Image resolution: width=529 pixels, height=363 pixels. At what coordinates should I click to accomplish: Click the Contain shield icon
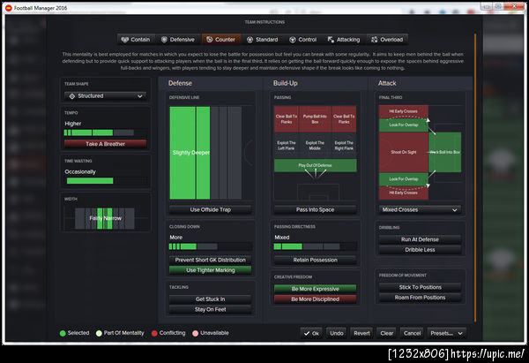pyautogui.click(x=125, y=40)
